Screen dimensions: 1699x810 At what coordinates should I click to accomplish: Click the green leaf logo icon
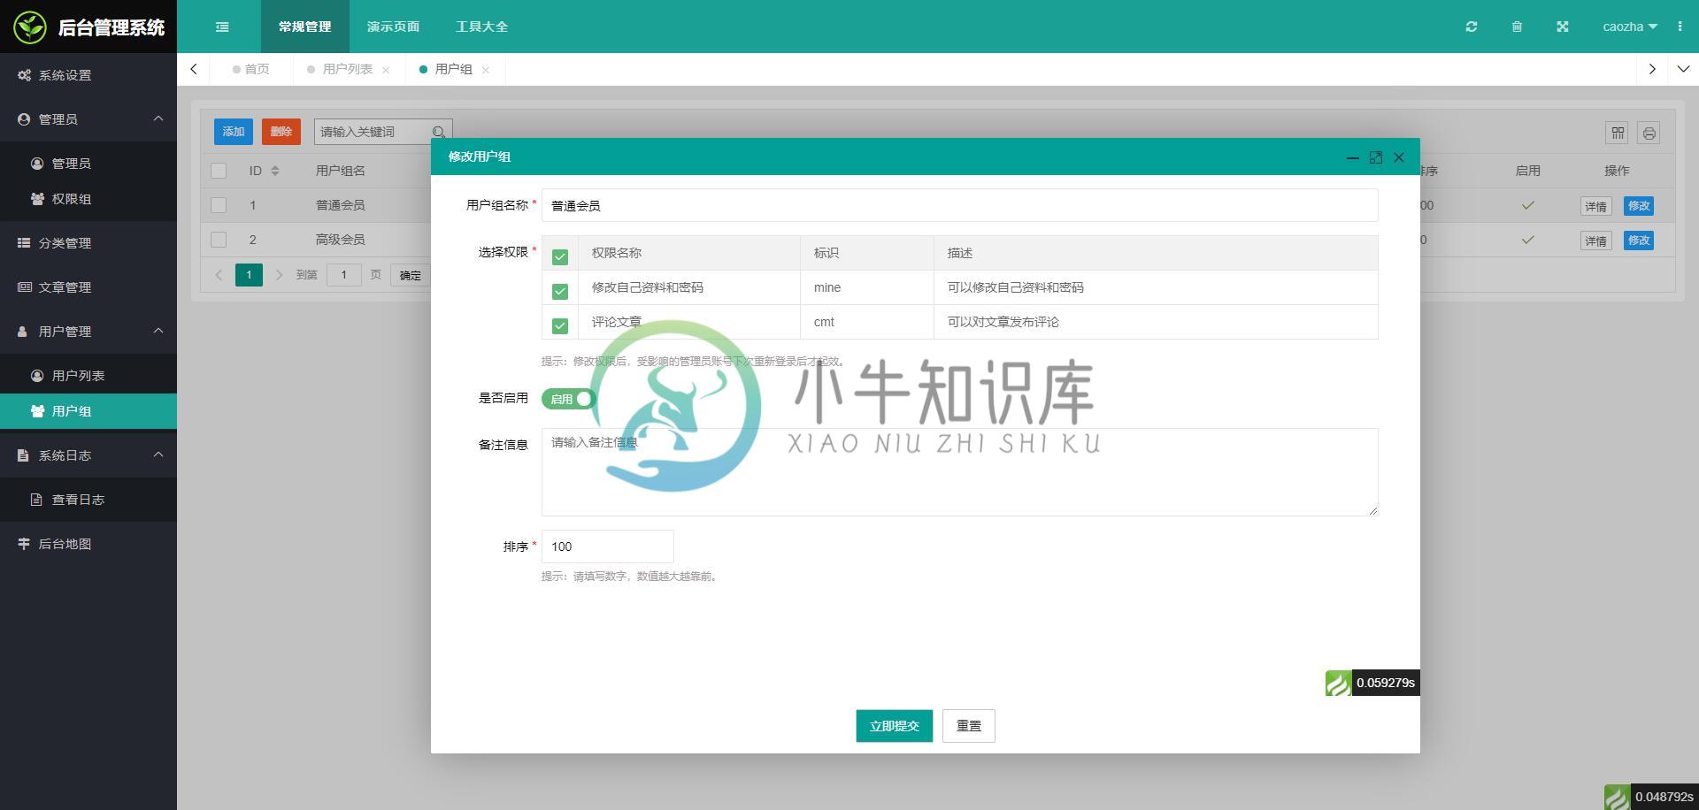30,27
